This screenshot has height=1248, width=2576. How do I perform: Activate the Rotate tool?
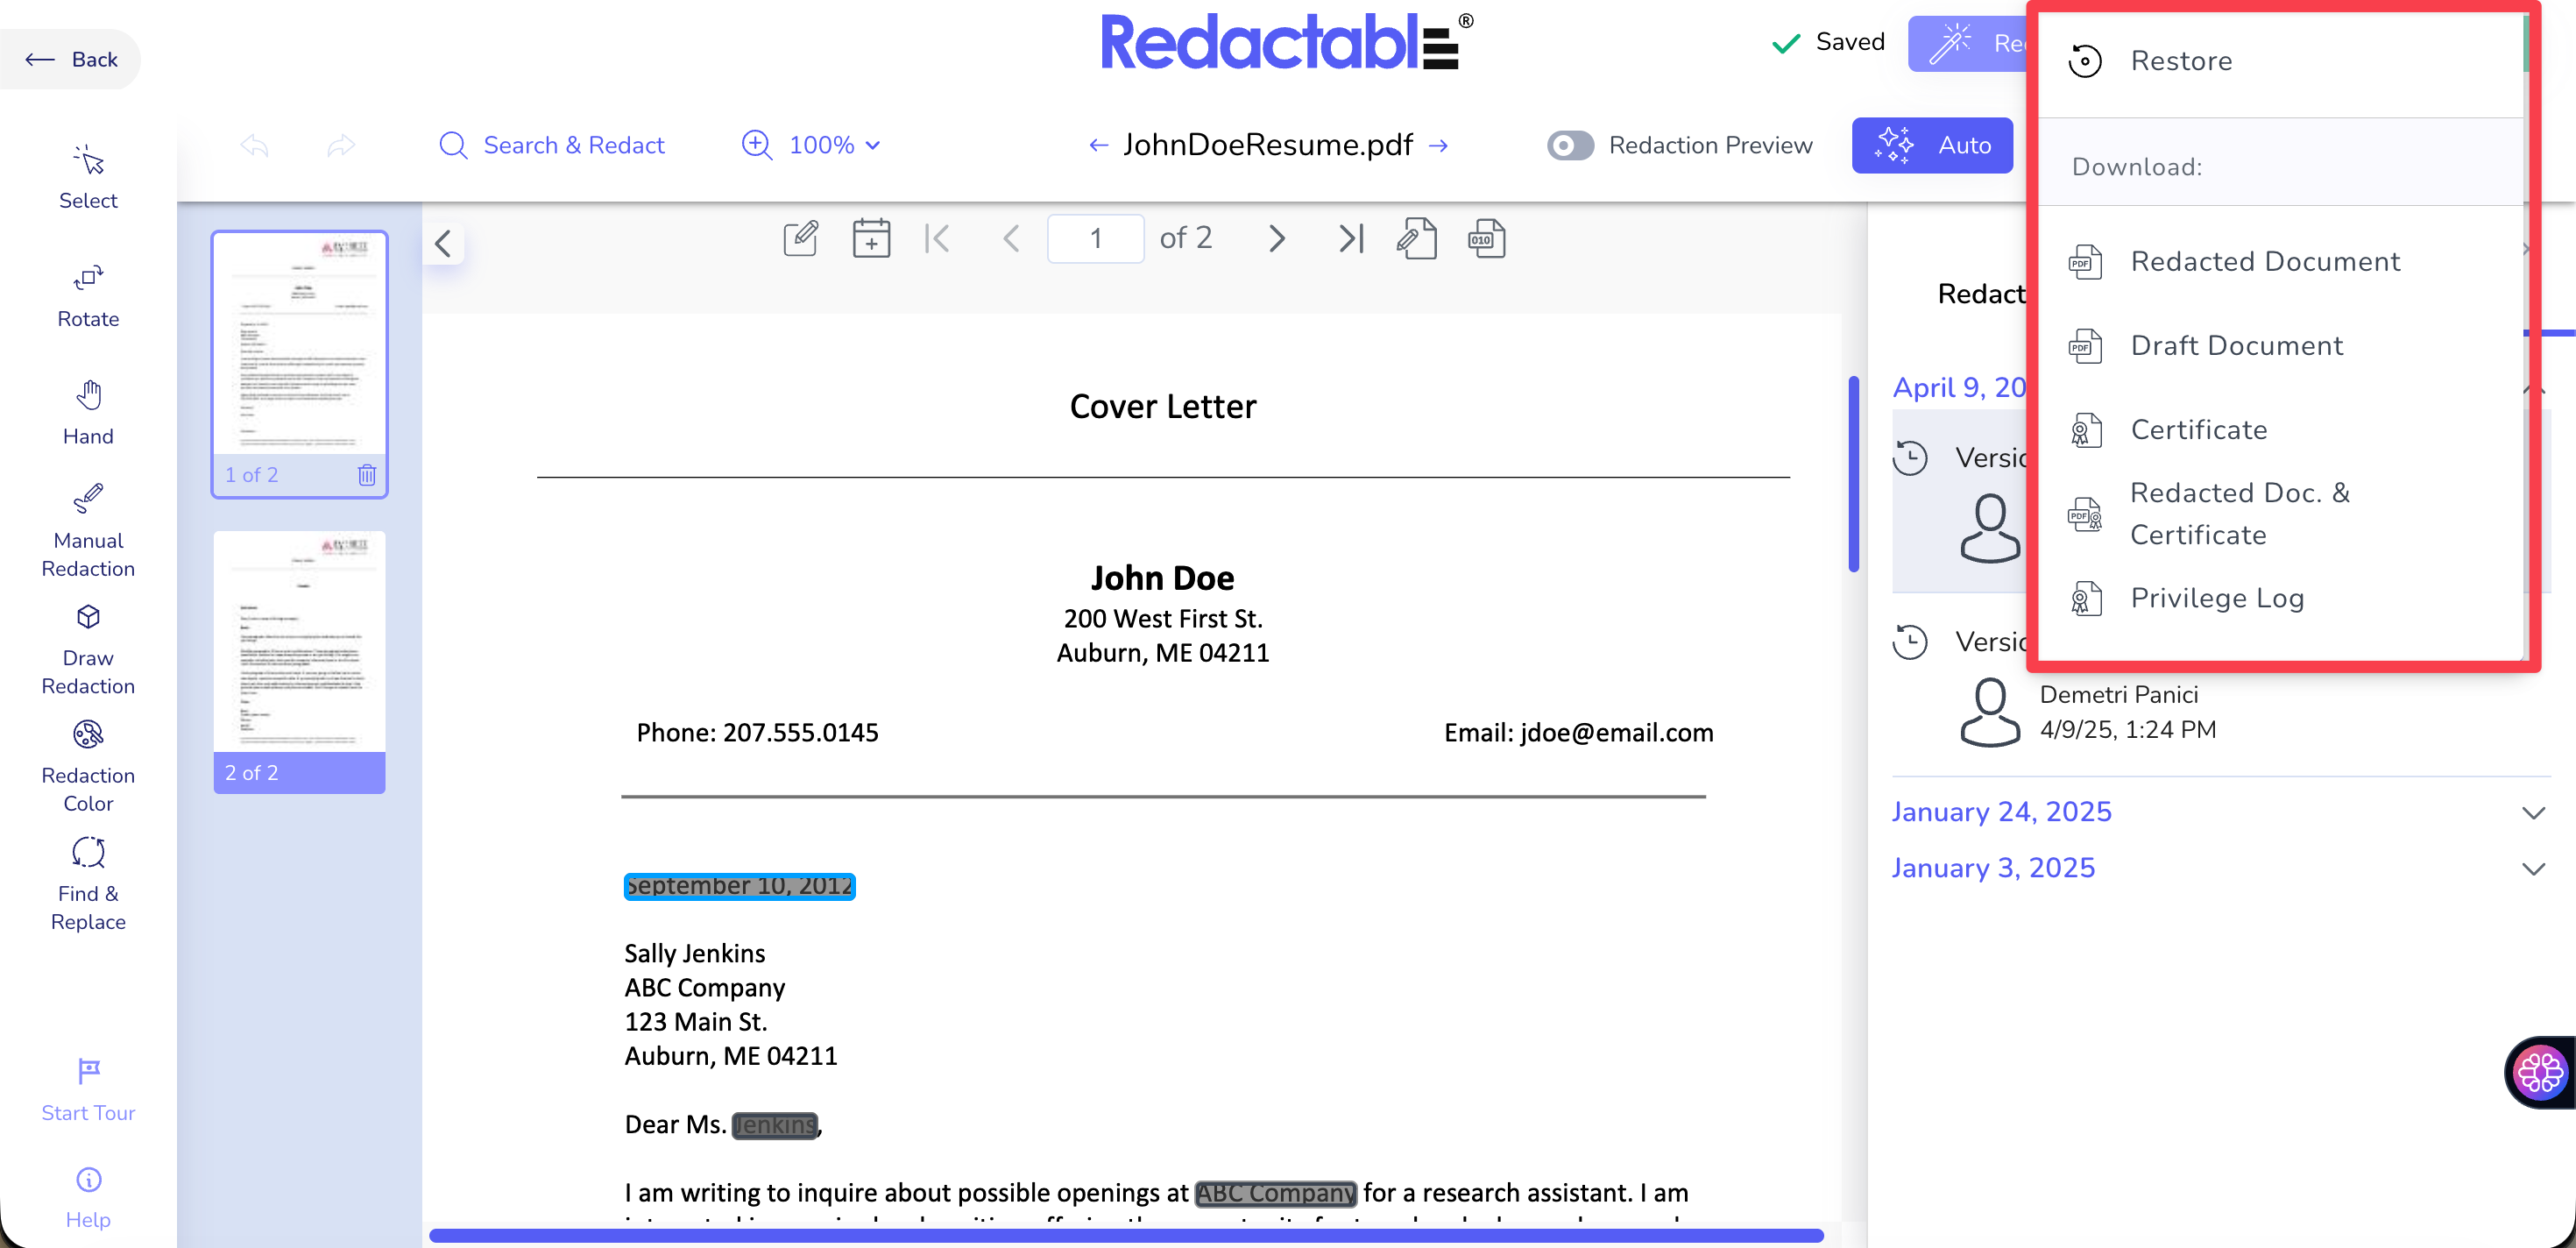[88, 296]
